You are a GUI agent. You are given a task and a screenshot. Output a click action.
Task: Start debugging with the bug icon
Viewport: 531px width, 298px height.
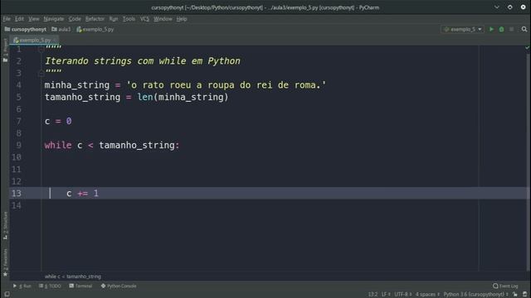pyautogui.click(x=501, y=30)
